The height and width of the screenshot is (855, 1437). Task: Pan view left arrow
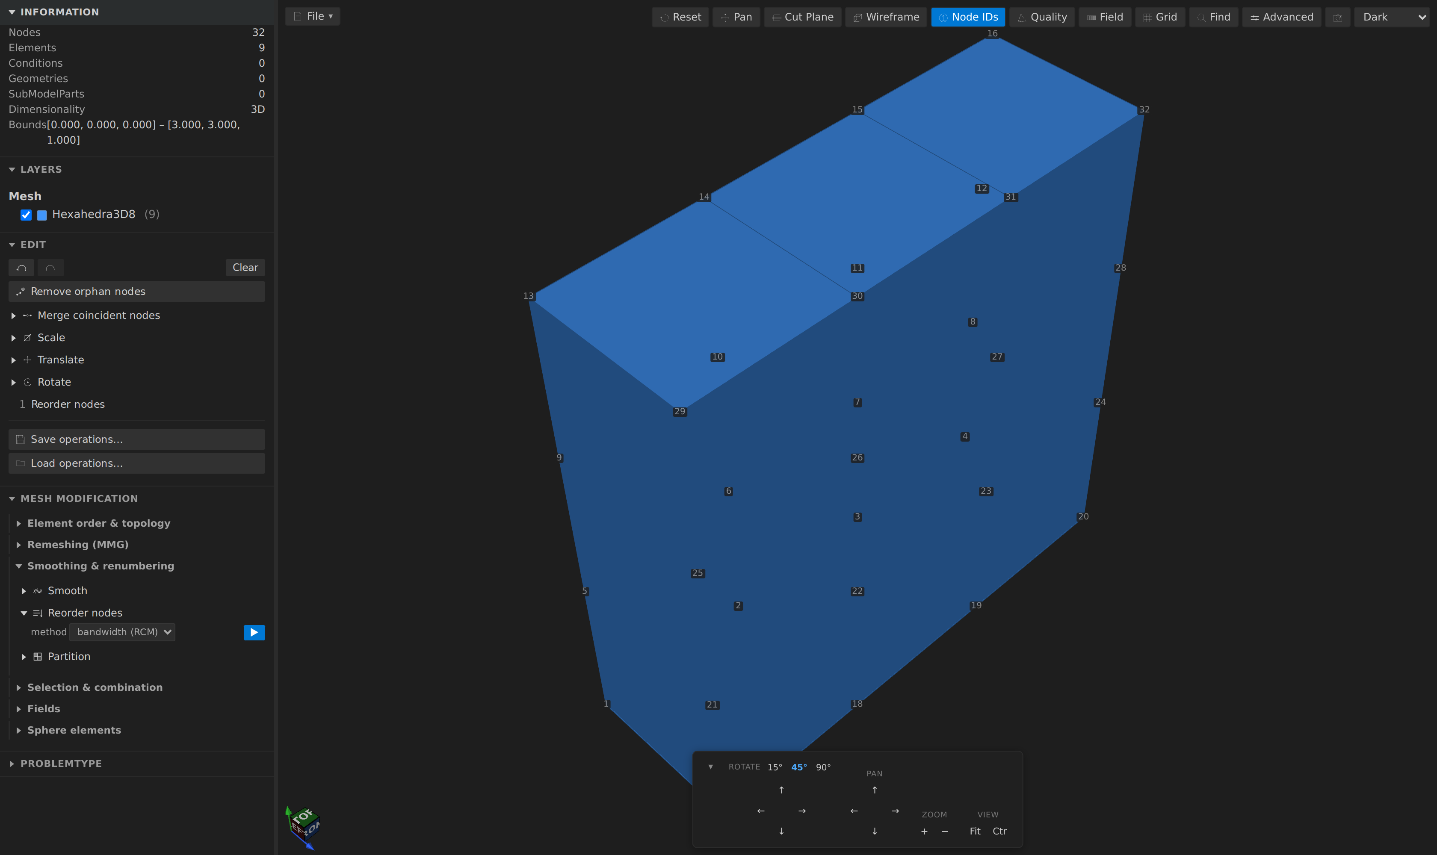[x=854, y=811]
